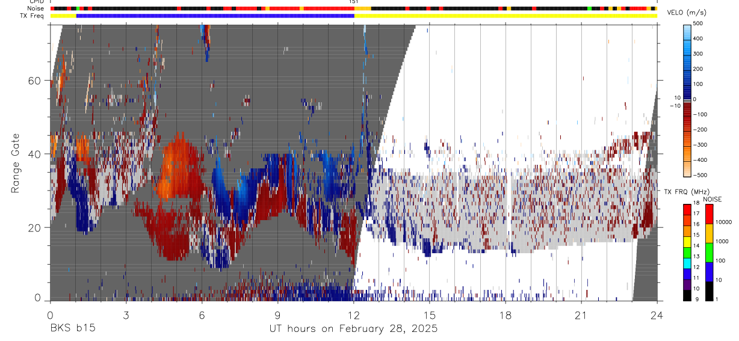Click the 'Range Gate' y-axis label
The height and width of the screenshot is (341, 739).
(16, 162)
